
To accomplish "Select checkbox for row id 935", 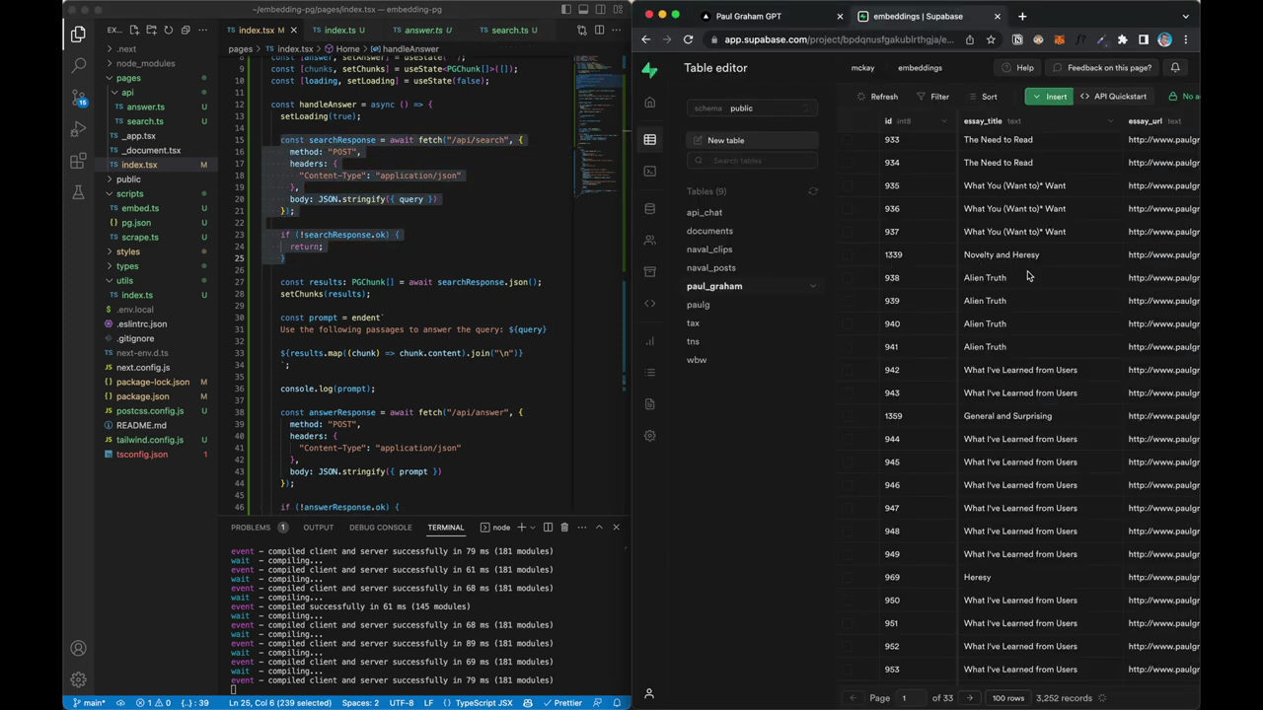I will (x=848, y=185).
